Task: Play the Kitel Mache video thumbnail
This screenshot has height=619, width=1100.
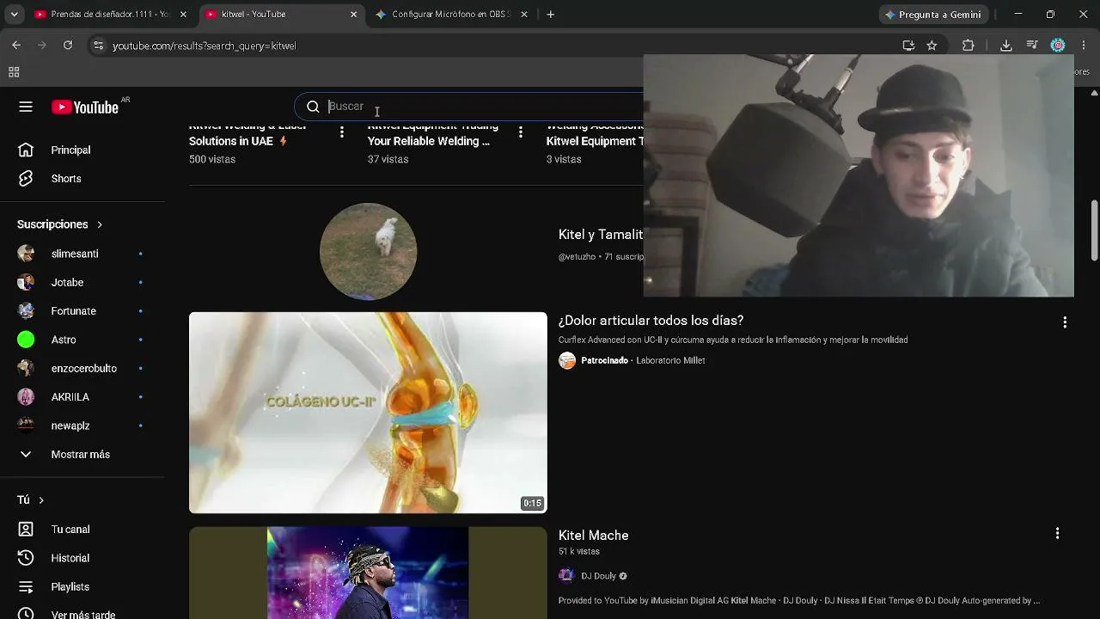Action: [368, 573]
